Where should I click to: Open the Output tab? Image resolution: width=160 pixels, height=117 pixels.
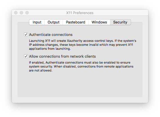pyautogui.click(x=54, y=22)
